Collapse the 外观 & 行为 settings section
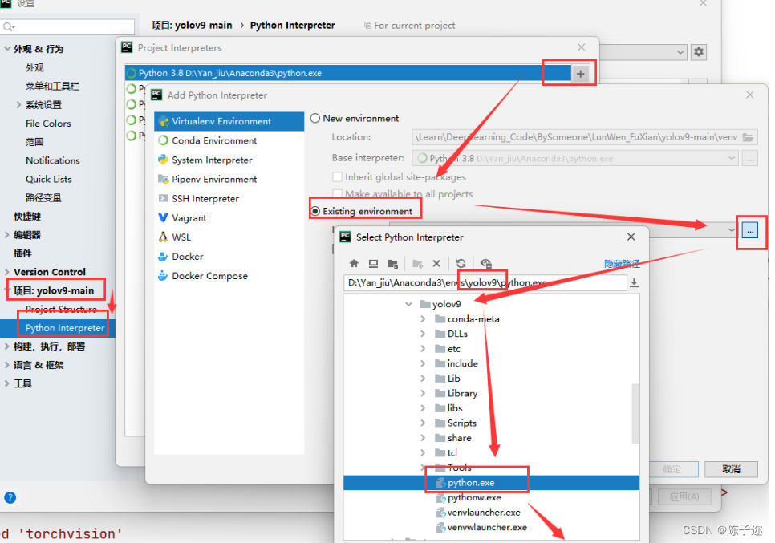Screen dimensions: 775x543 pos(7,49)
